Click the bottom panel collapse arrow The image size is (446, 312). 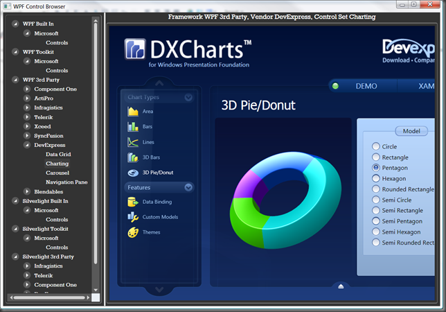341,286
